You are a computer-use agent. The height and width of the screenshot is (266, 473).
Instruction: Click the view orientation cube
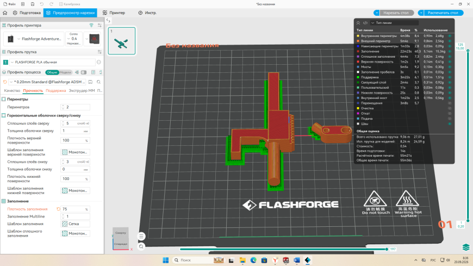(x=121, y=238)
